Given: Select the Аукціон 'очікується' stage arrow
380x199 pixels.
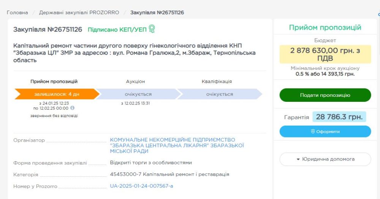Looking at the screenshot, I should click(138, 94).
